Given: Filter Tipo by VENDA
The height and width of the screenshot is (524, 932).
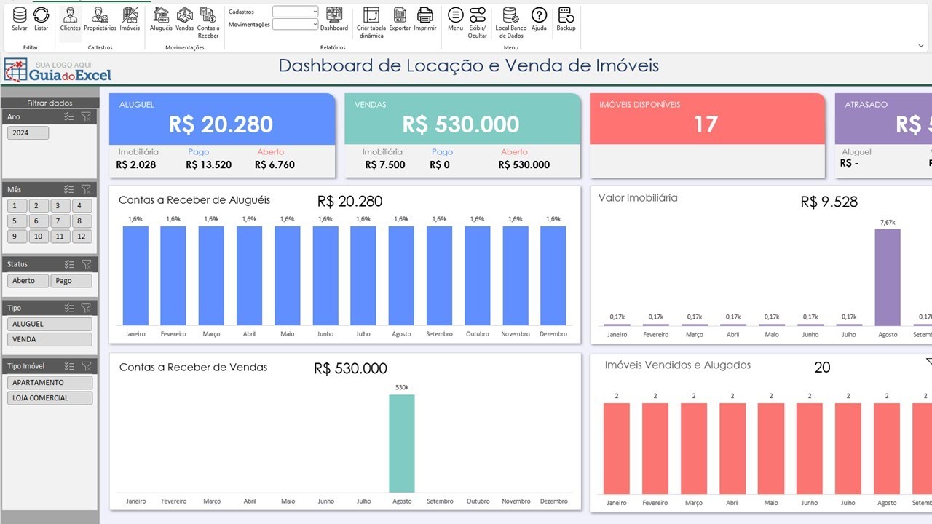Looking at the screenshot, I should point(50,339).
